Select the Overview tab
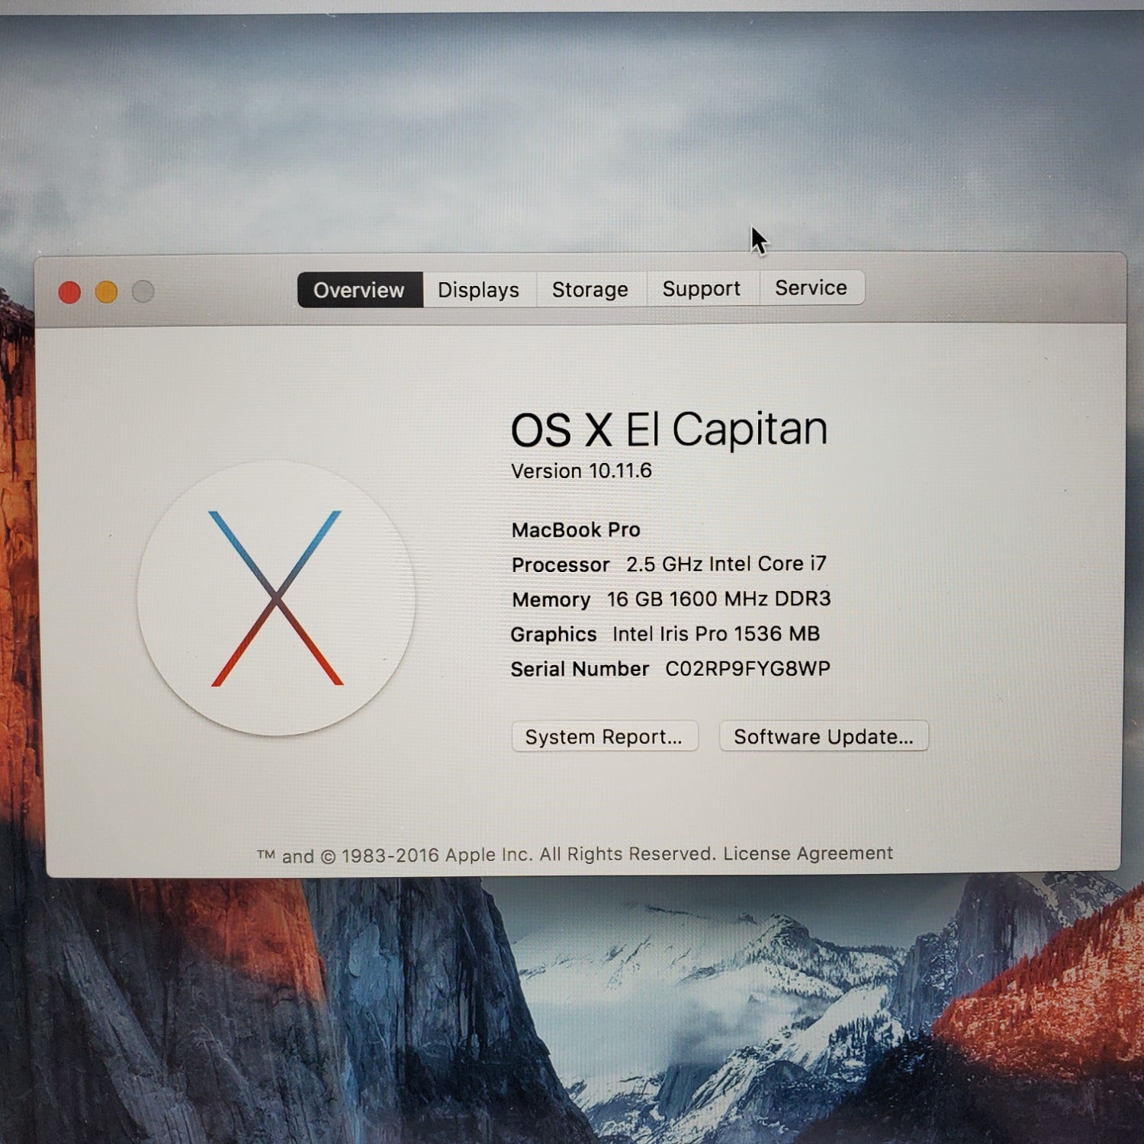Viewport: 1144px width, 1144px height. tap(359, 290)
